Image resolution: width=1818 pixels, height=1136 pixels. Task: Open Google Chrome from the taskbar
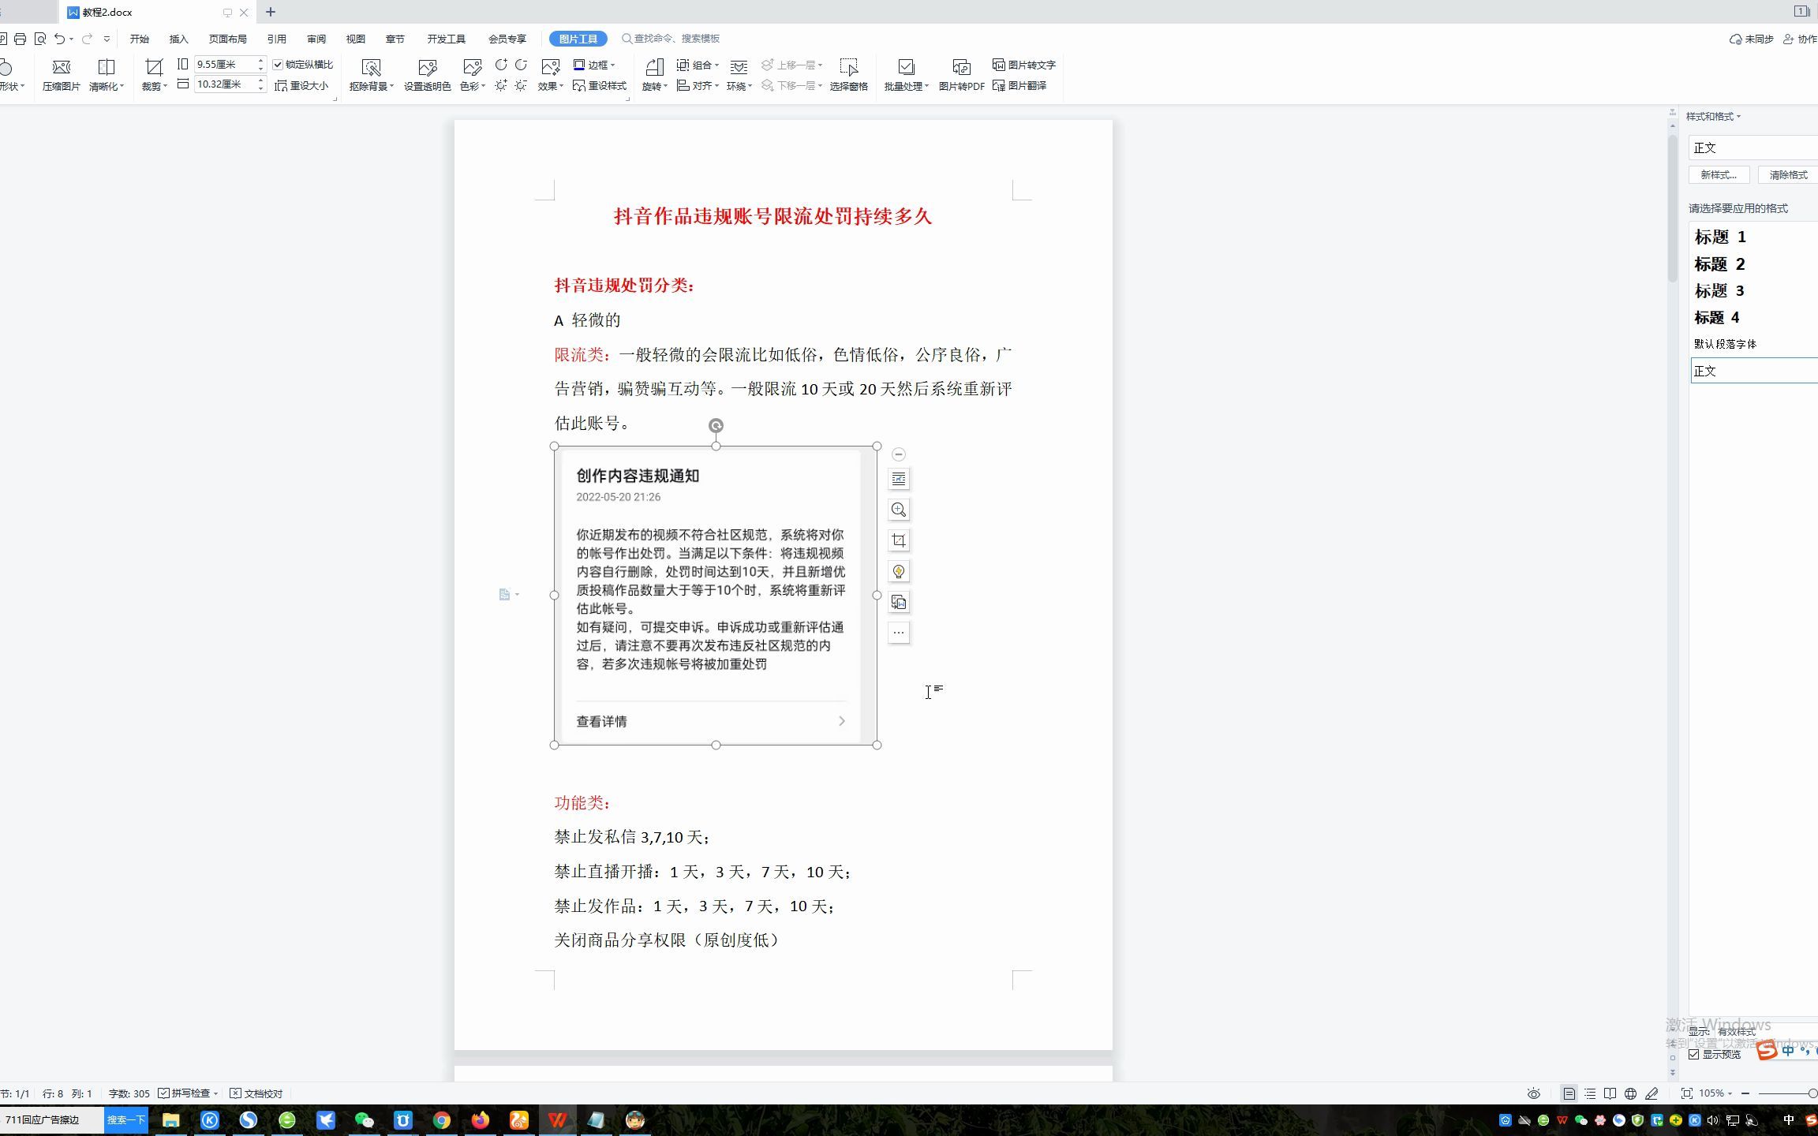tap(441, 1120)
